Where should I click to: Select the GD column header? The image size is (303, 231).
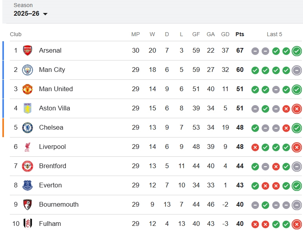tap(225, 34)
